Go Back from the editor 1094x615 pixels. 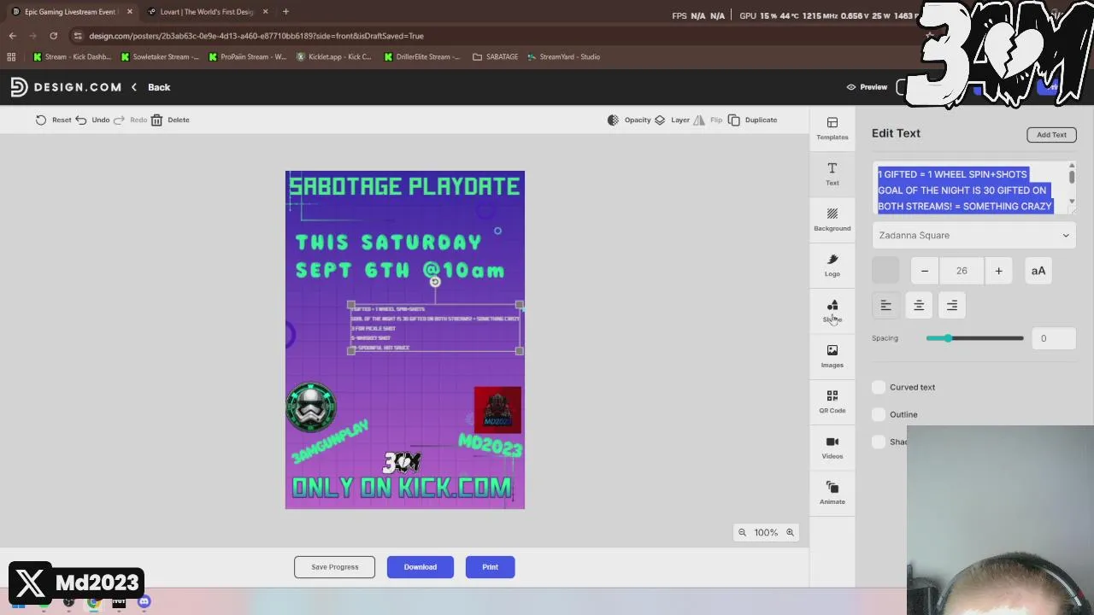[x=150, y=87]
